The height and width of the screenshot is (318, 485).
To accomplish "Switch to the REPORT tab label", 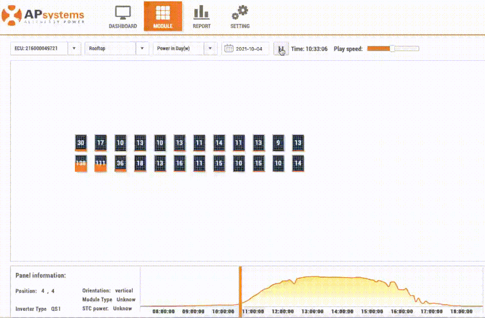I will coord(201,26).
